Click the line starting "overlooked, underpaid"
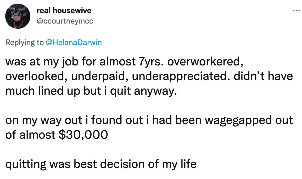This screenshot has width=302, height=179. point(149,76)
